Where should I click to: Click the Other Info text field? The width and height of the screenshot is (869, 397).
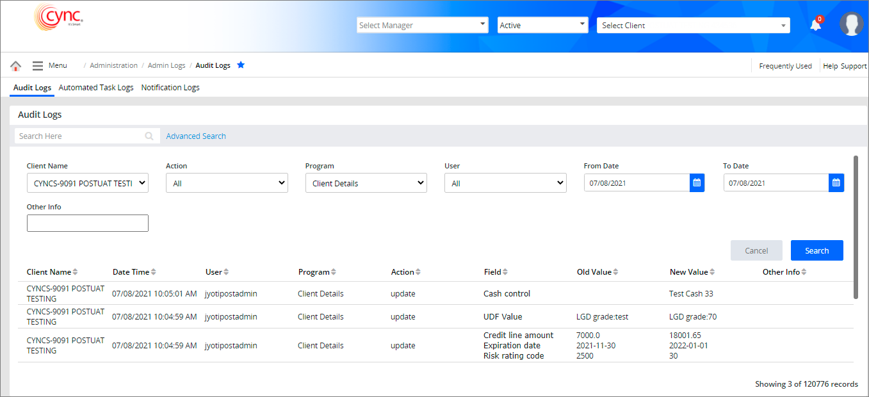coord(88,223)
